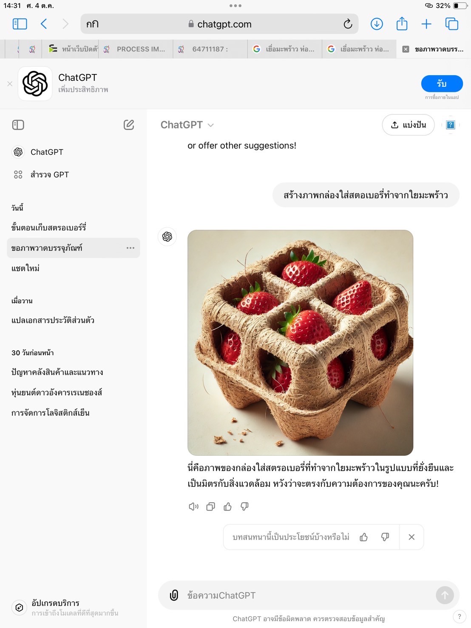Play response aloud with speaker icon
This screenshot has width=471, height=628.
193,506
